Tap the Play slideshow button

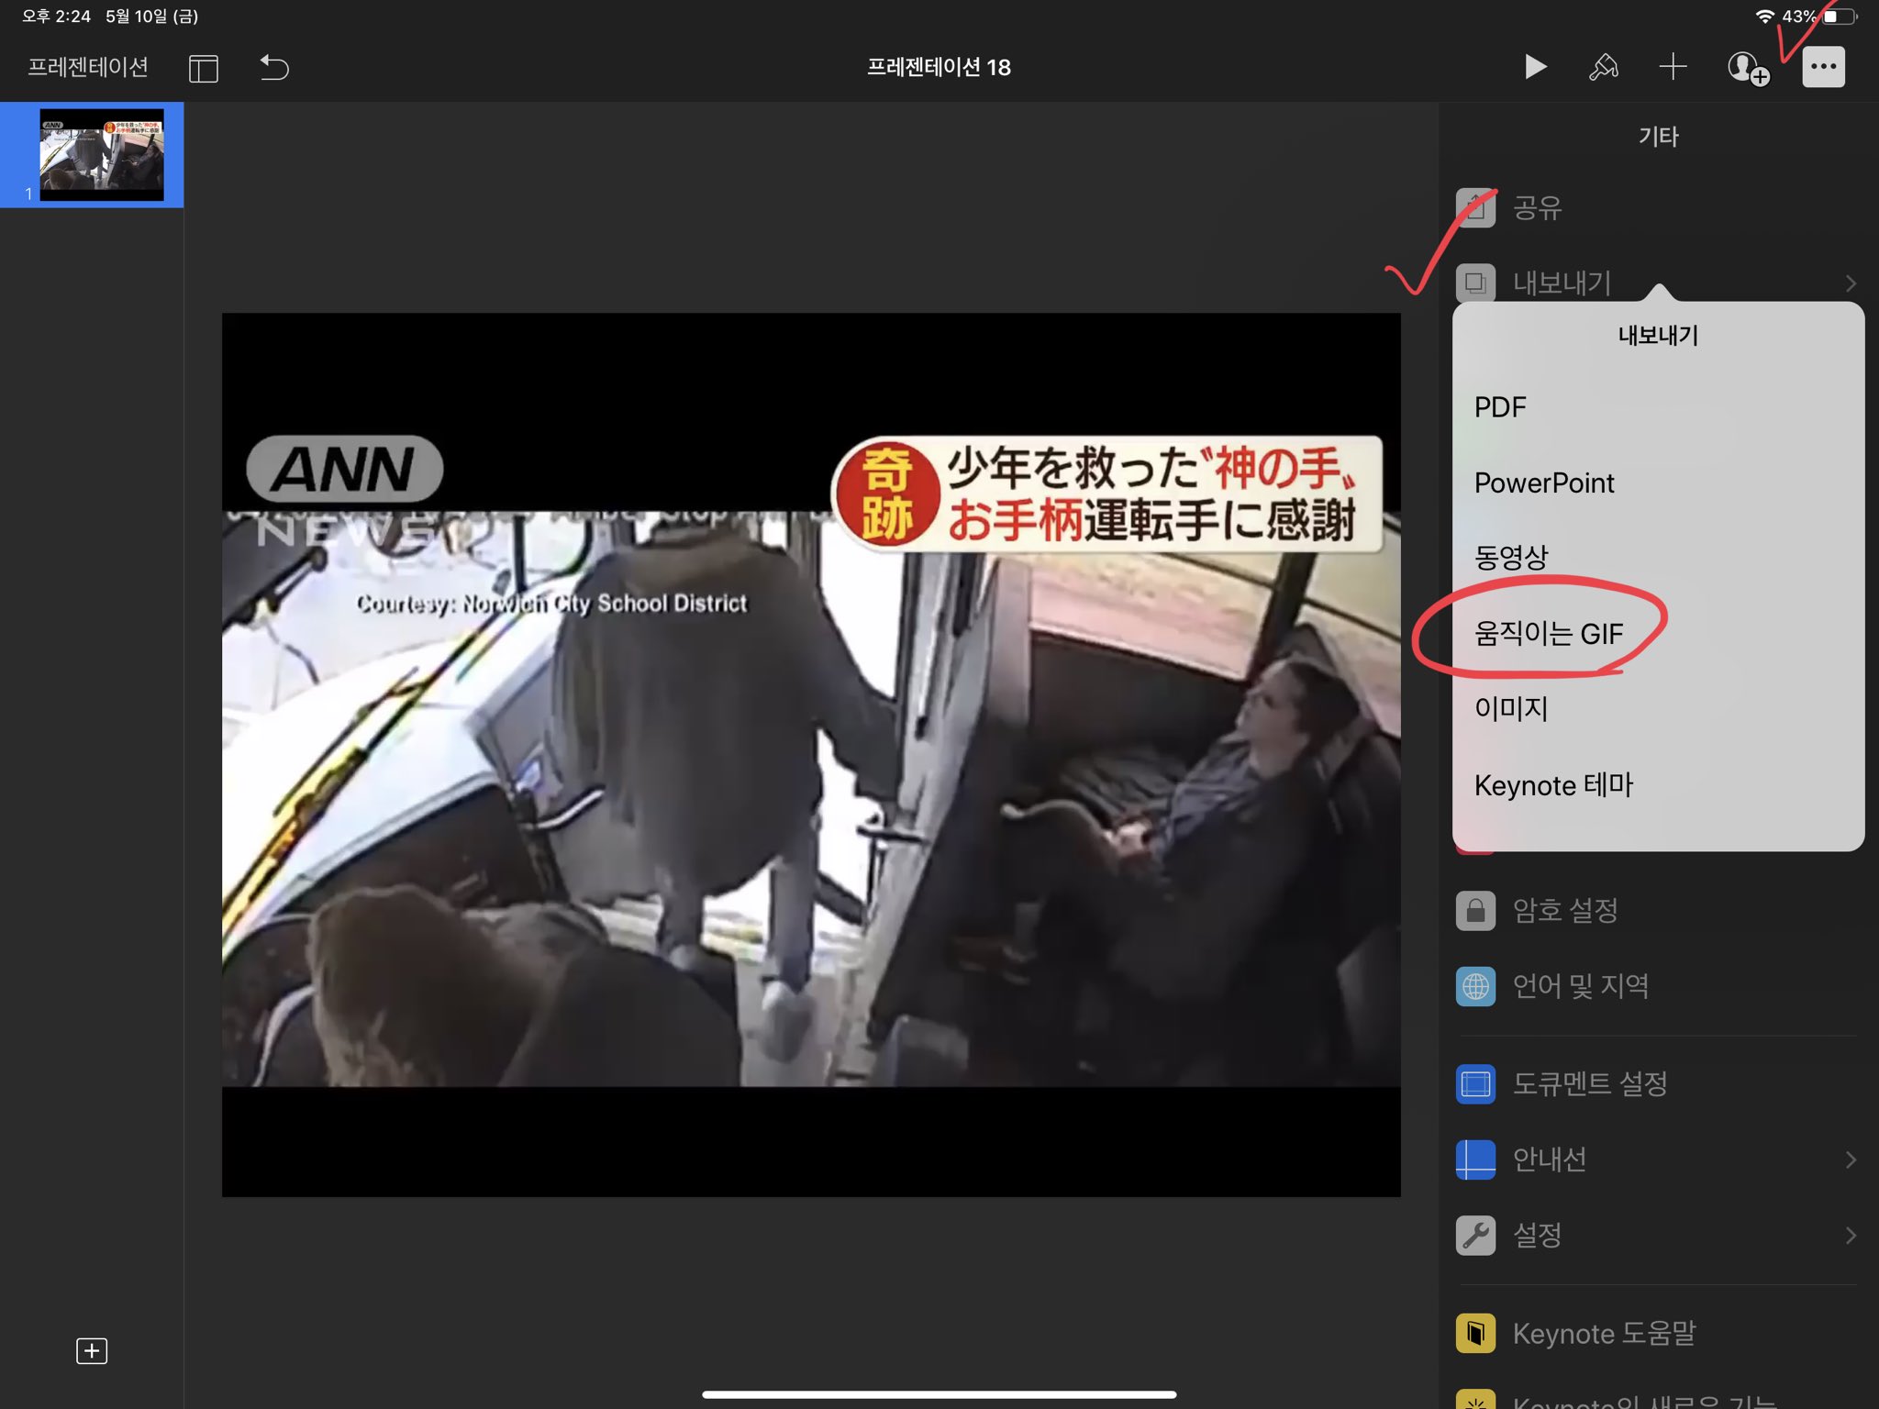pyautogui.click(x=1535, y=67)
